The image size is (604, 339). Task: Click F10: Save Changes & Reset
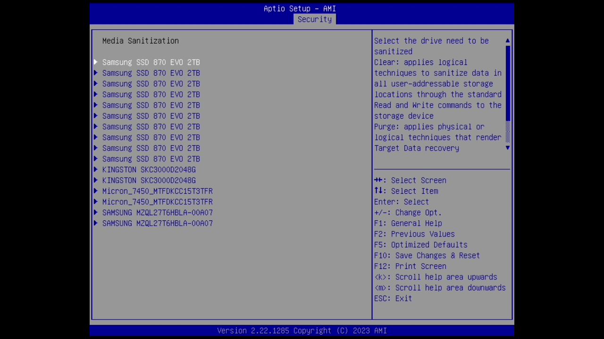(x=427, y=256)
